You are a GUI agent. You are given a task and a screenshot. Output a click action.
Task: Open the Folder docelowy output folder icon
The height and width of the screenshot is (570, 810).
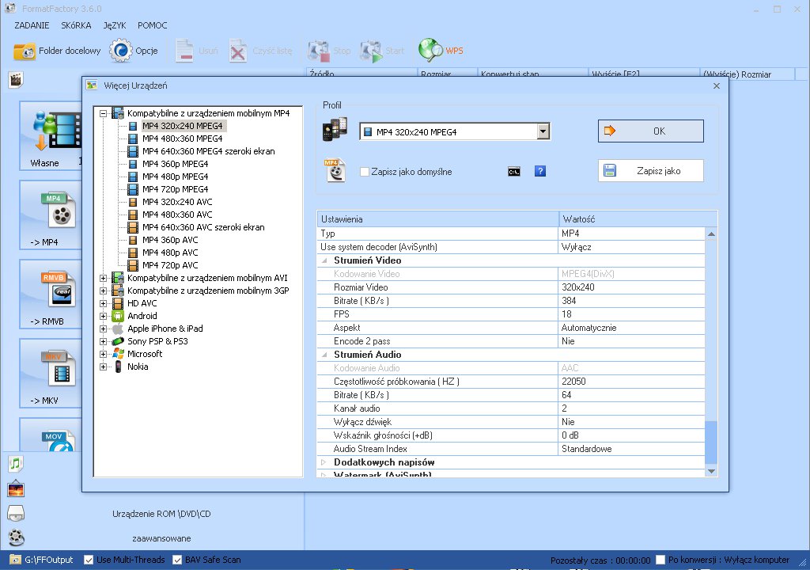(x=25, y=51)
